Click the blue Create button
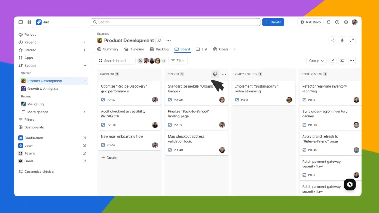This screenshot has width=379, height=213. pyautogui.click(x=273, y=22)
